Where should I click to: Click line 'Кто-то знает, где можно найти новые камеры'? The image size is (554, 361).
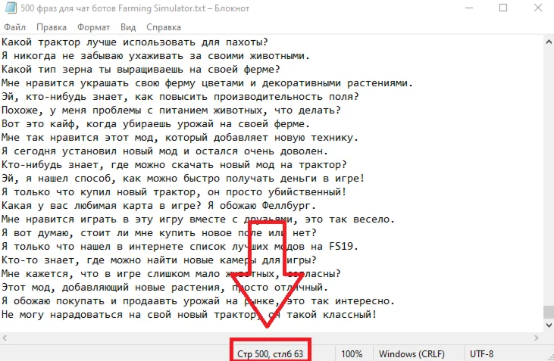(x=129, y=260)
